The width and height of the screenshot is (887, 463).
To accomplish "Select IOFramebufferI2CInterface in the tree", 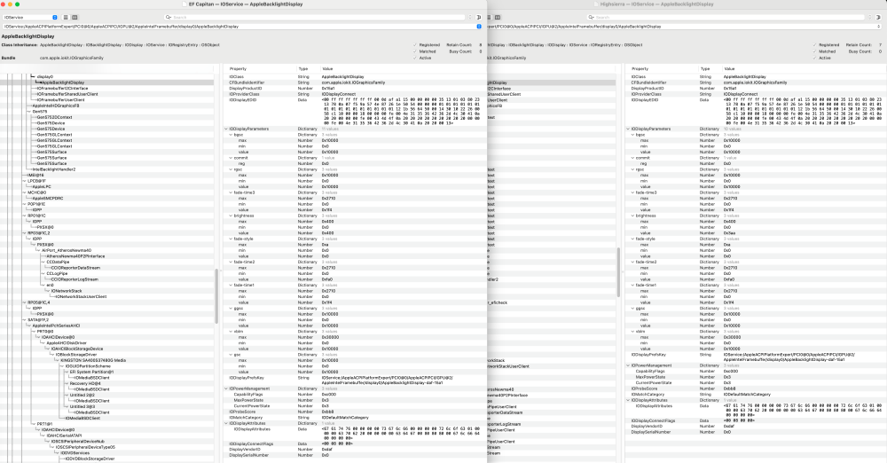I will click(62, 89).
